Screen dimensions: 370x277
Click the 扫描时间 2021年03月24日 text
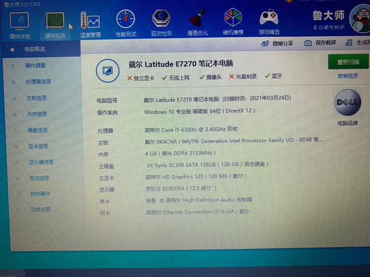(257, 99)
